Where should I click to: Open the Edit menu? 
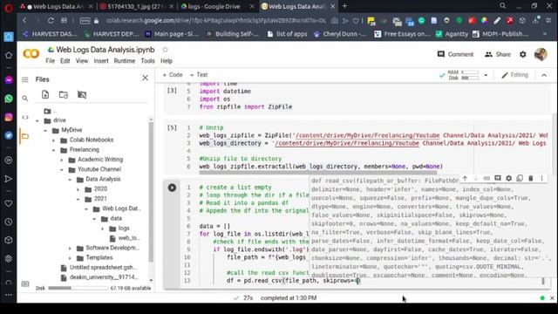coord(65,61)
